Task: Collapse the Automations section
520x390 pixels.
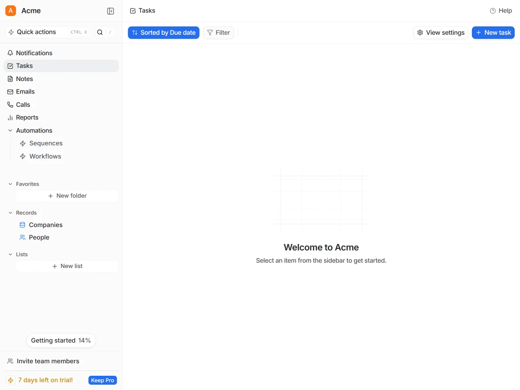Action: click(10, 130)
